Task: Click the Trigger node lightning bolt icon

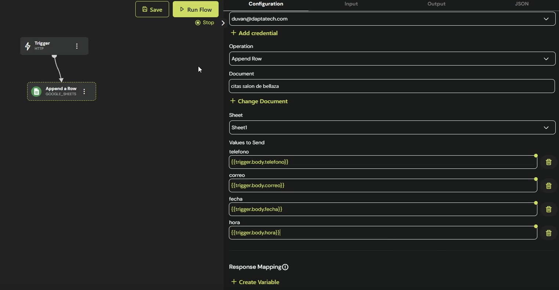Action: [28, 46]
